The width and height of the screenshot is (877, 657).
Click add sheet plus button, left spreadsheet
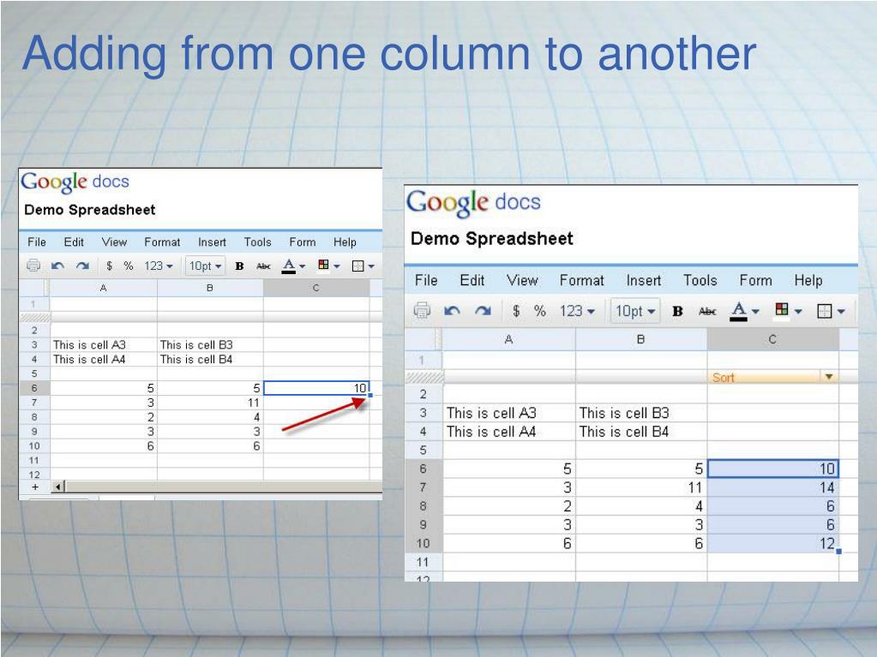34,487
